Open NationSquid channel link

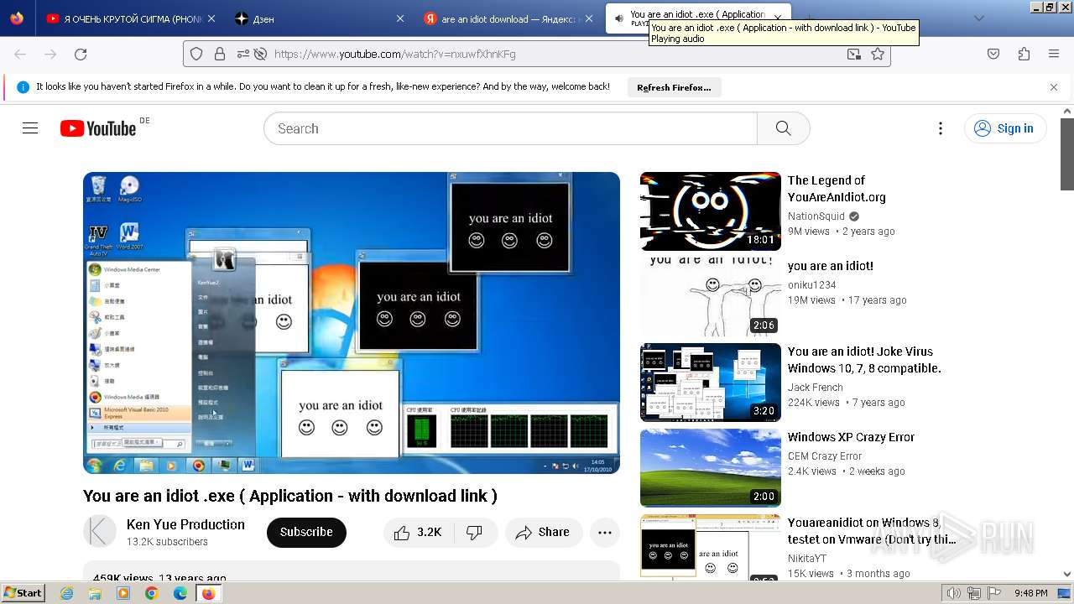[816, 216]
